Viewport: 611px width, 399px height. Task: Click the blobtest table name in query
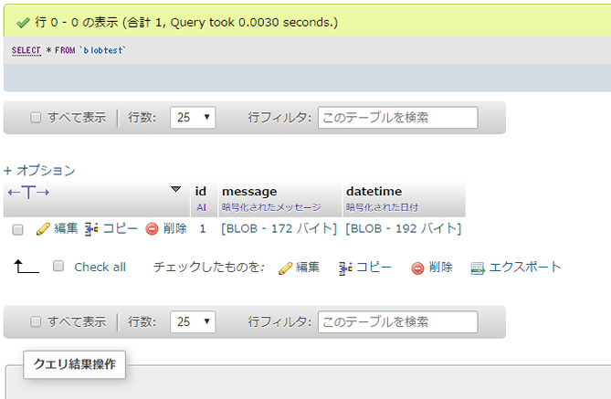[x=102, y=50]
